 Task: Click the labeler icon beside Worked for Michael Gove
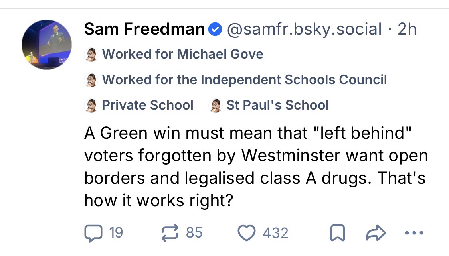[92, 54]
